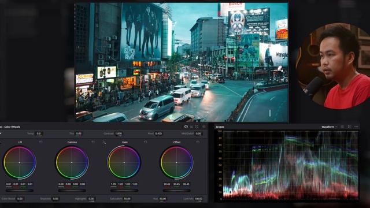
Task: Click the Contrast value 1.000
Action: pyautogui.click(x=119, y=133)
